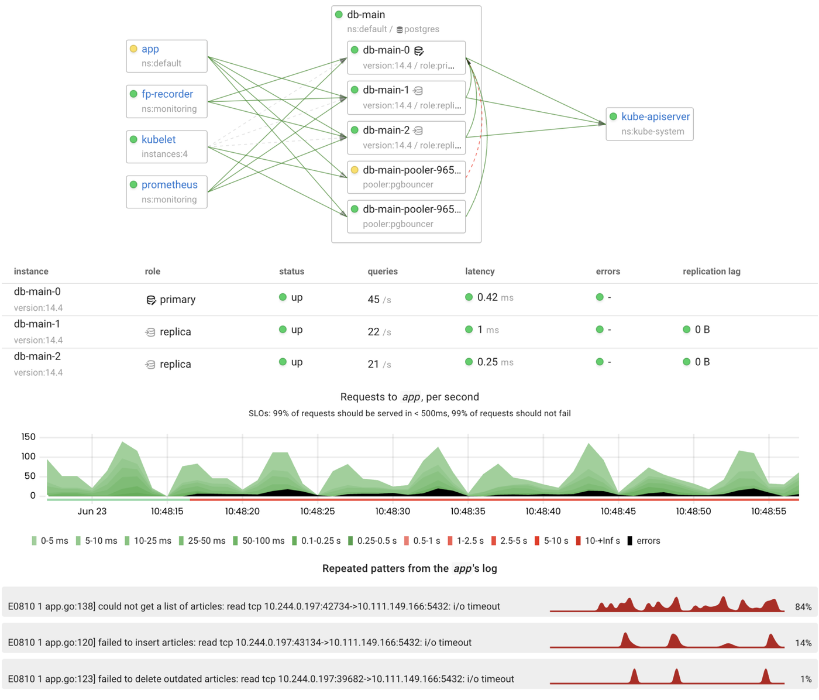Open the prometheus service link
The image size is (819, 700).
pos(170,186)
